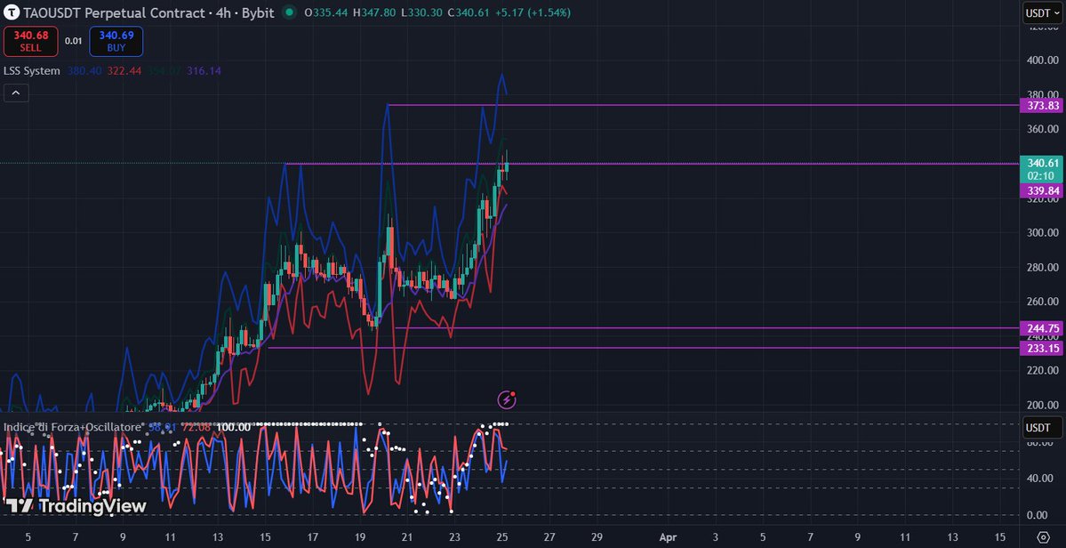Click the Low value L330.30
Viewport: 1066px width, 548px height.
[421, 12]
